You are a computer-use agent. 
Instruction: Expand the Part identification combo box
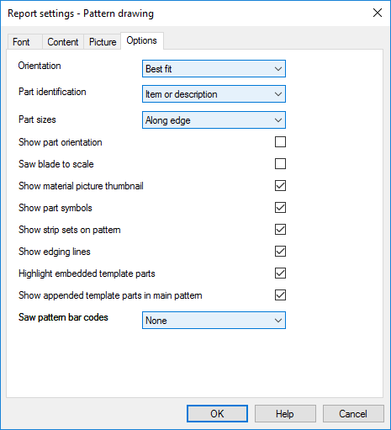pyautogui.click(x=214, y=94)
